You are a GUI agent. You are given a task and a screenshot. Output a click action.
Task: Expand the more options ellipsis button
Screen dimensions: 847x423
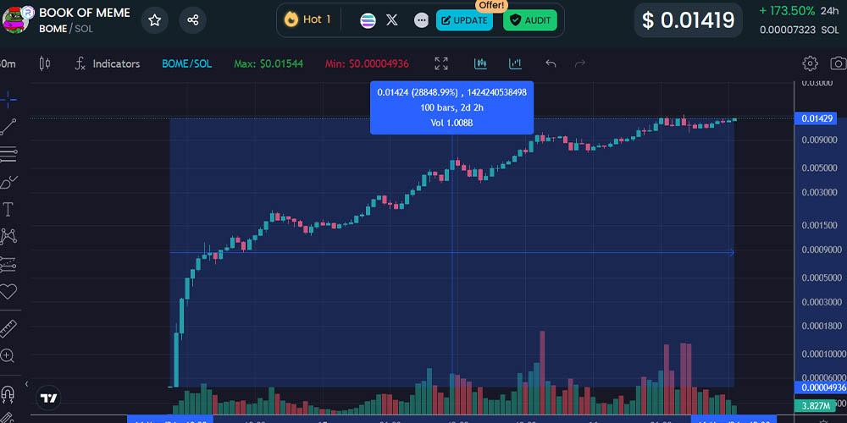[421, 20]
